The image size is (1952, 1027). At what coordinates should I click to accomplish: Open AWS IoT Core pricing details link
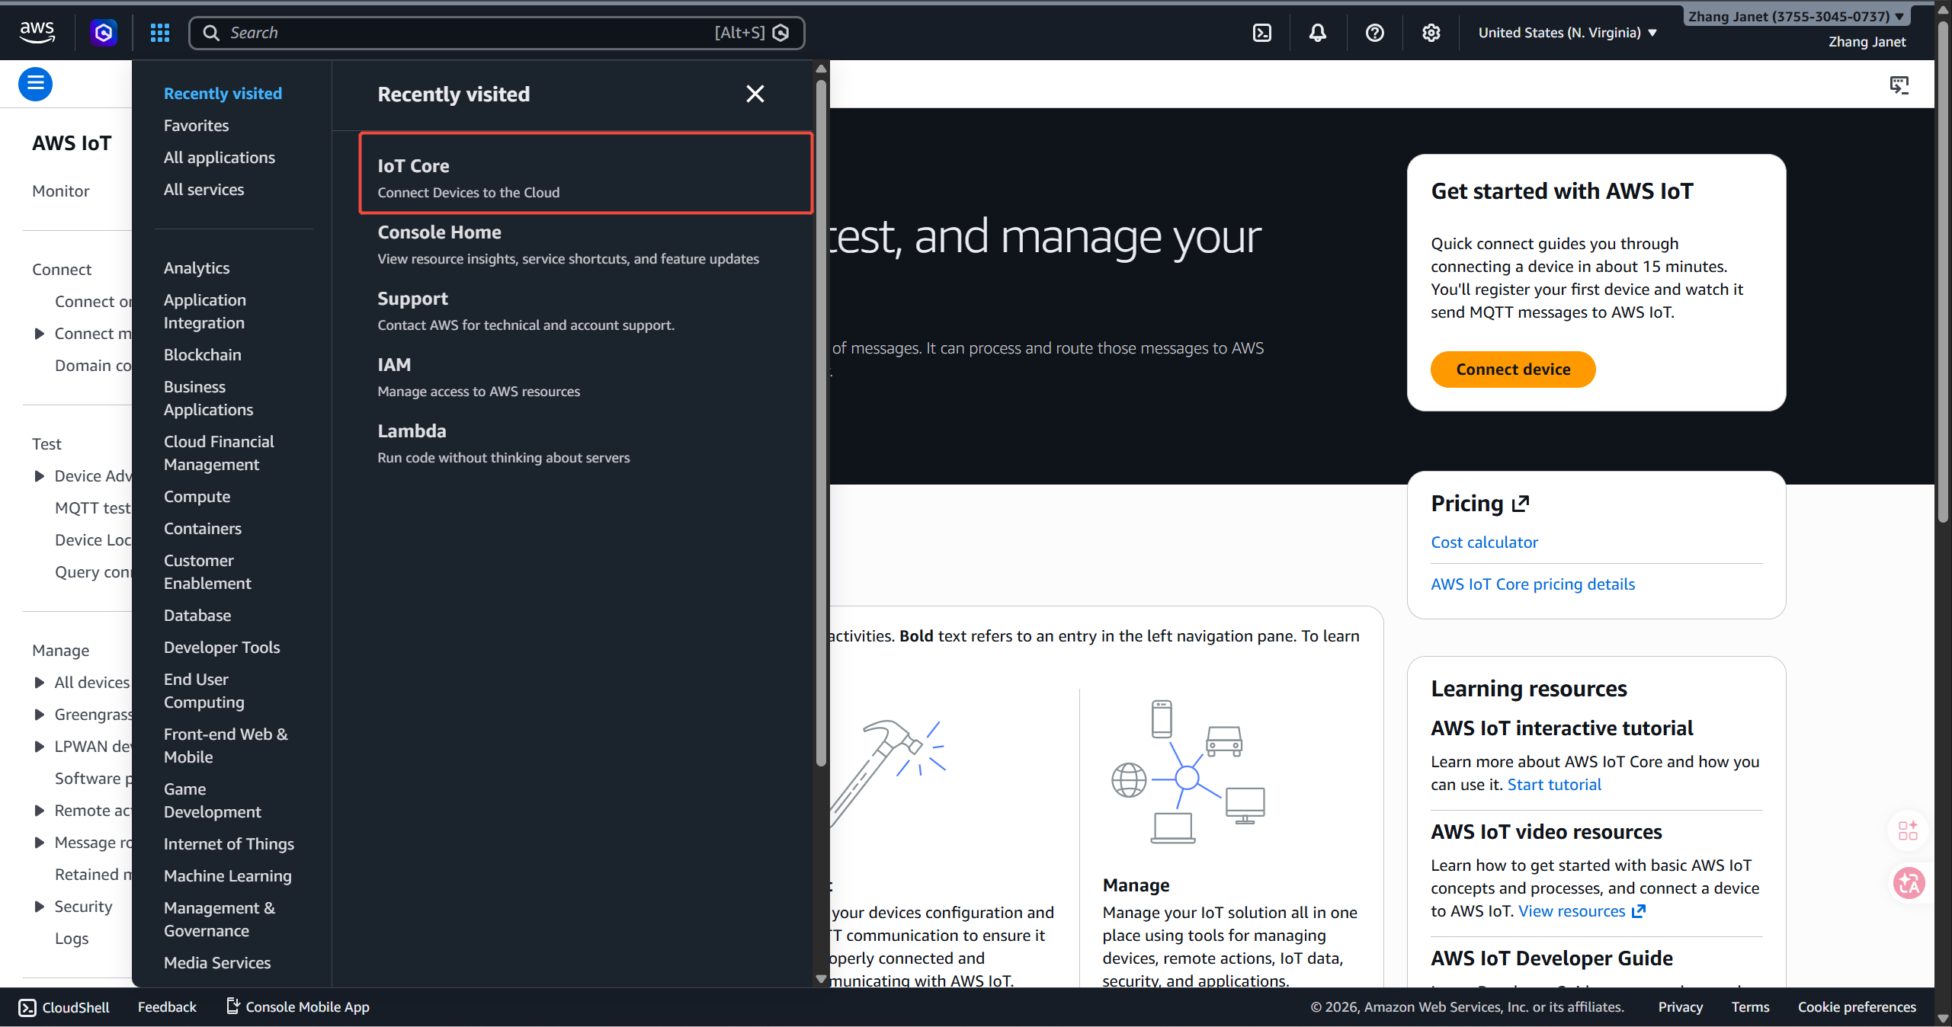tap(1533, 584)
